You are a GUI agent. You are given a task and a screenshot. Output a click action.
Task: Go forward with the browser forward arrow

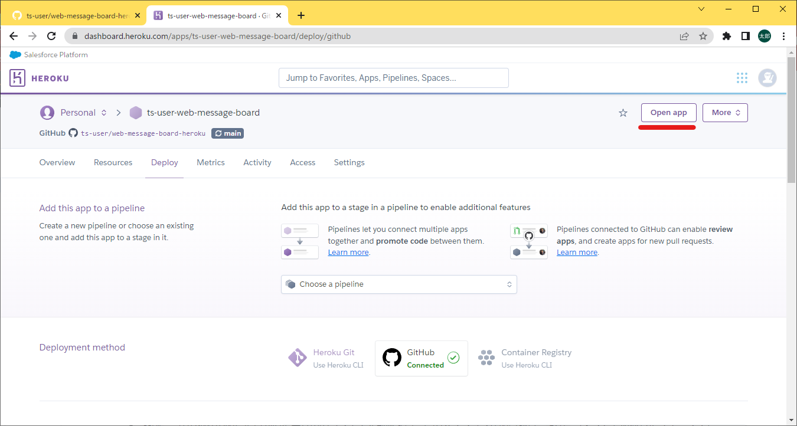point(32,36)
